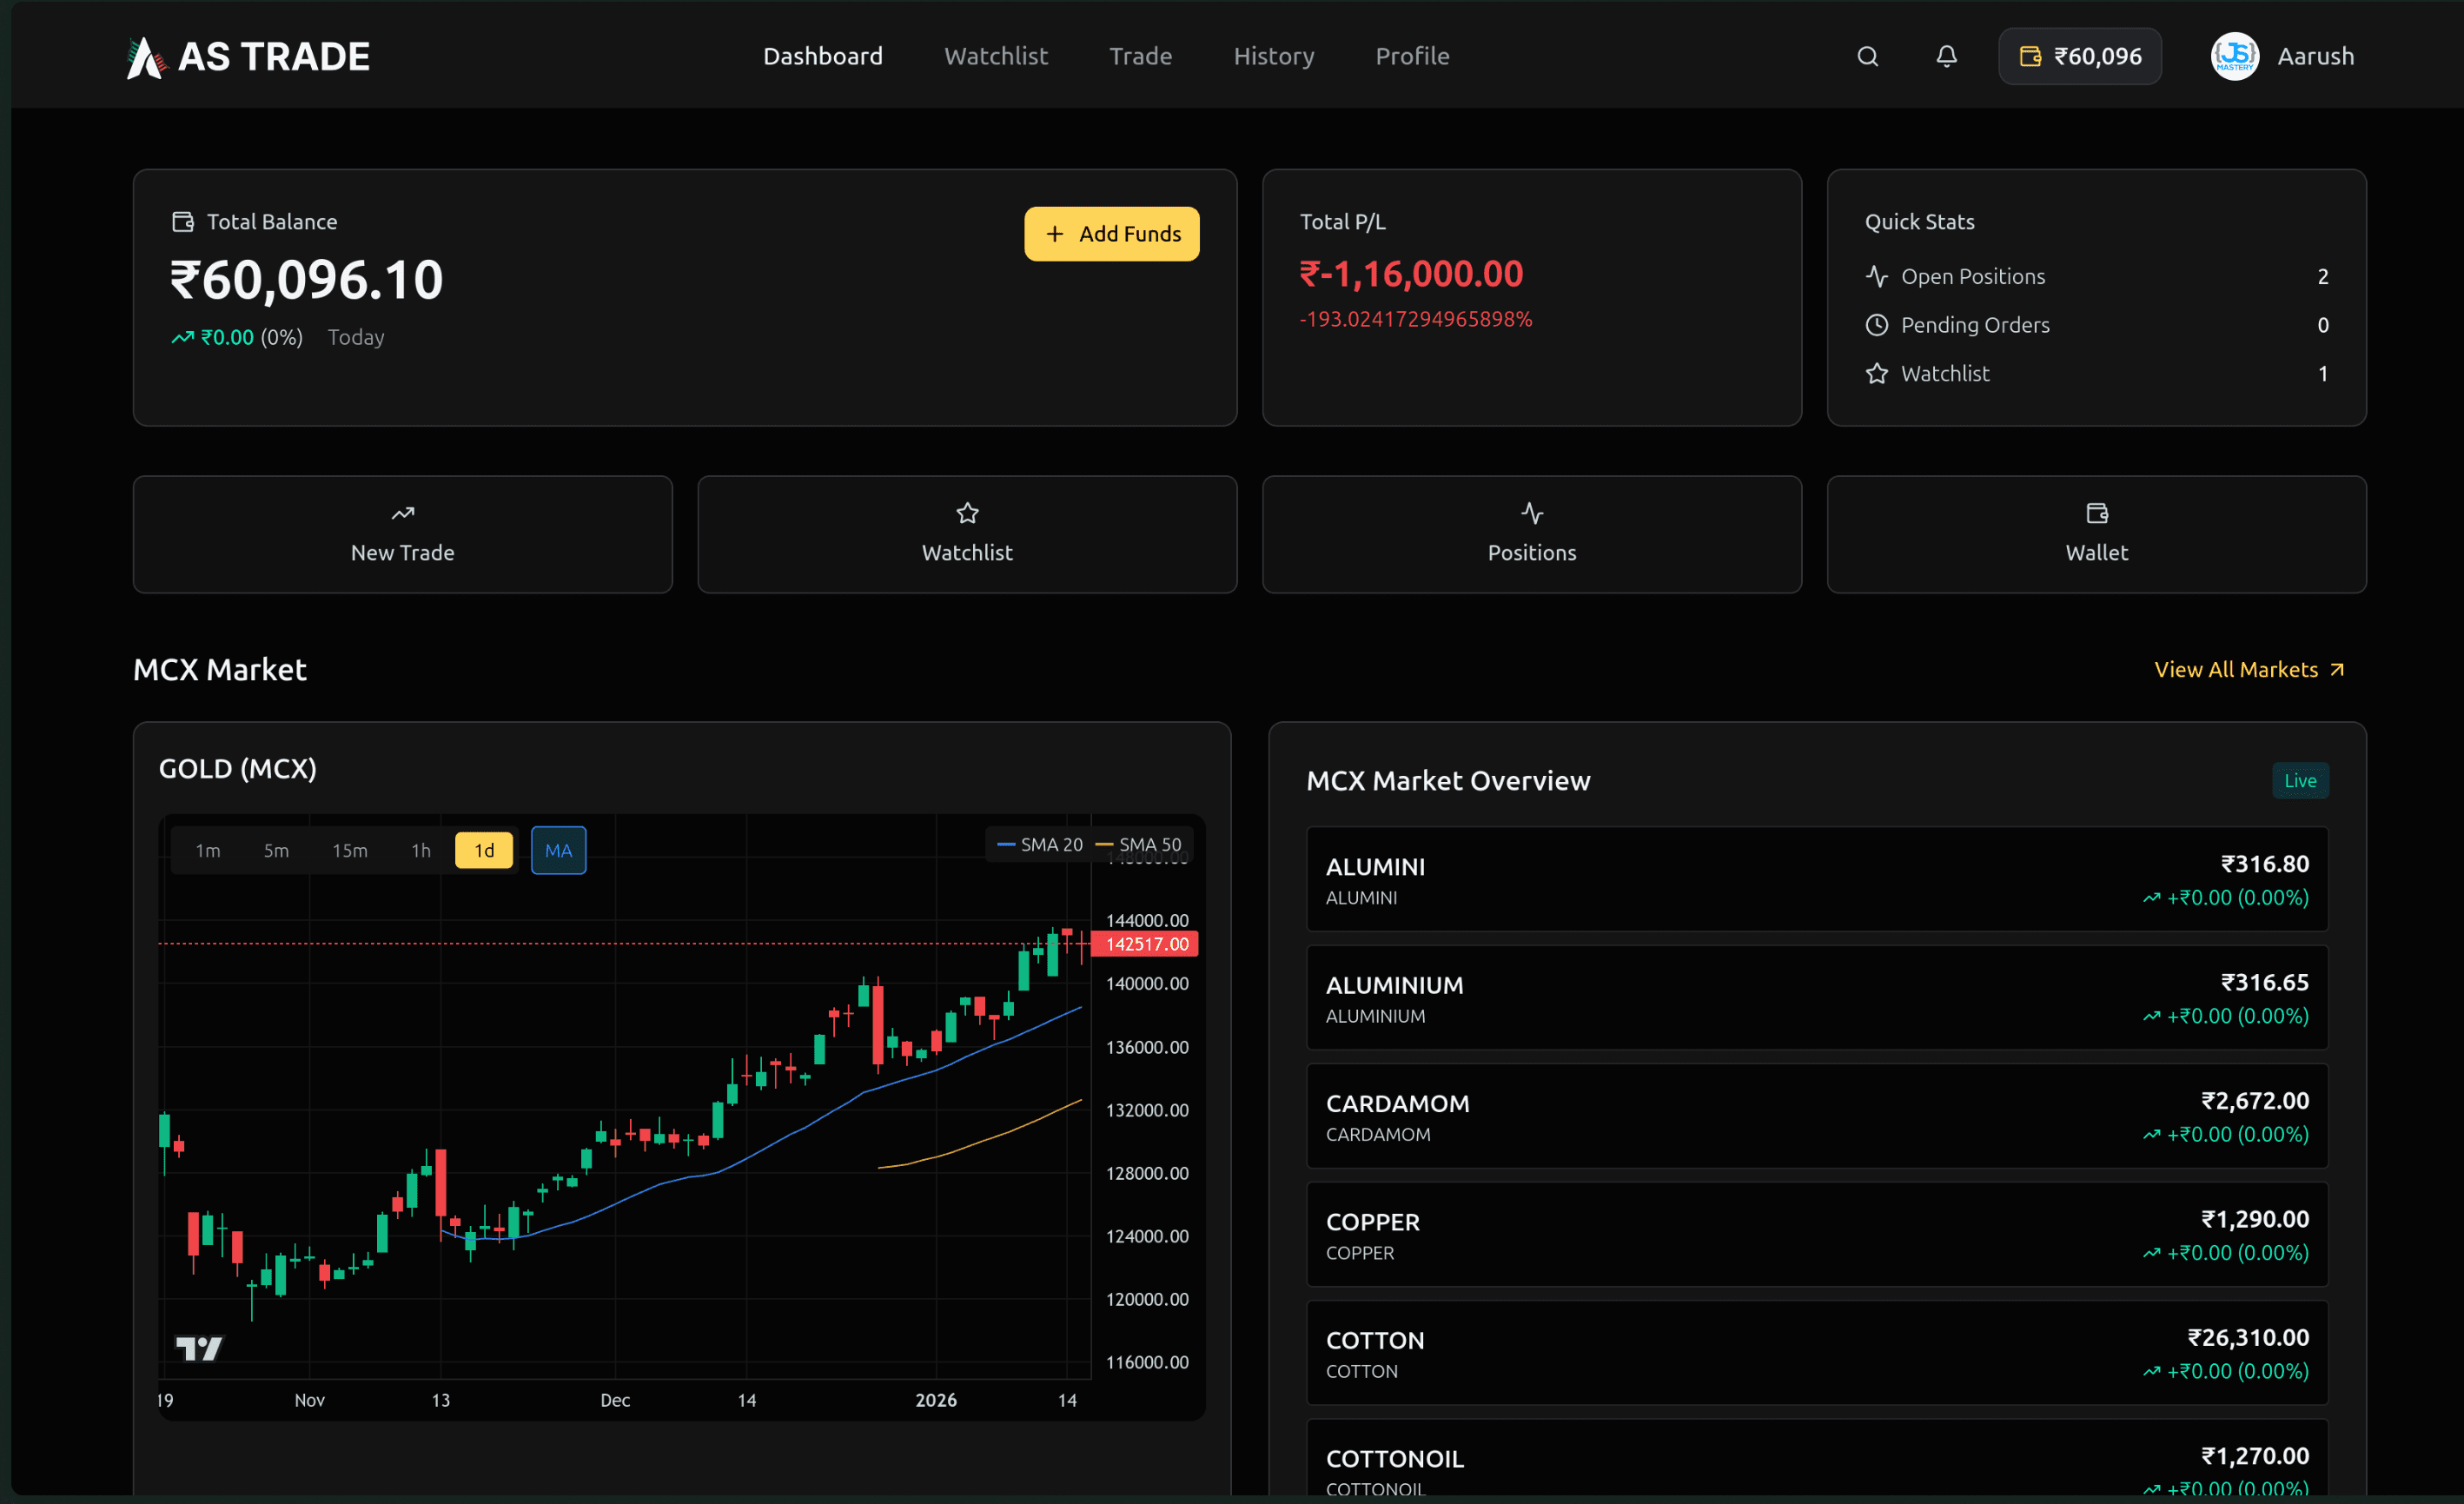Open the Trade menu item
Viewport: 2464px width, 1504px height.
1140,56
